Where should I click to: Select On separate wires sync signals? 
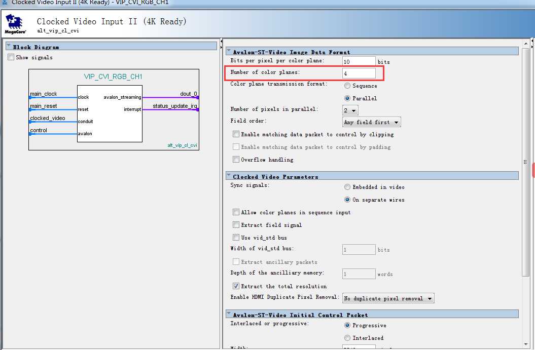coord(347,200)
